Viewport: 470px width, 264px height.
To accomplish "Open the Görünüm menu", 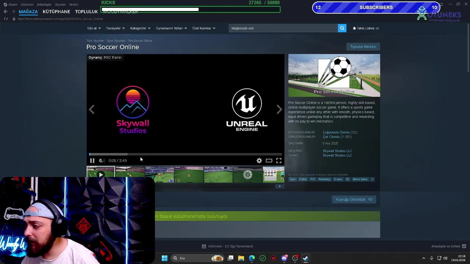I will tap(27, 4).
